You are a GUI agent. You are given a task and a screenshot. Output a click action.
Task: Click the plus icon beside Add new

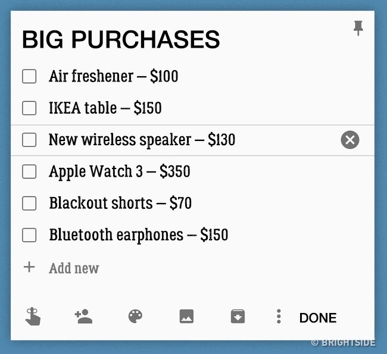pyautogui.click(x=29, y=267)
